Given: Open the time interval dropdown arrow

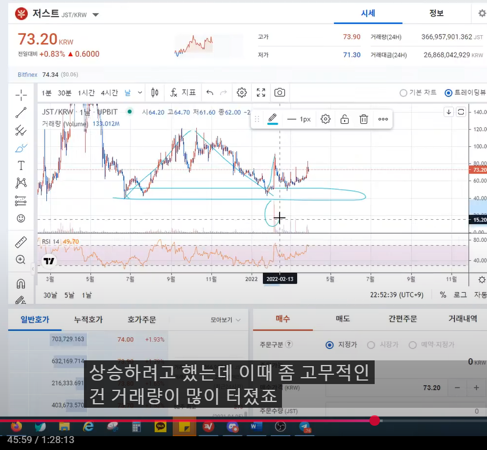Looking at the screenshot, I should click(x=140, y=93).
